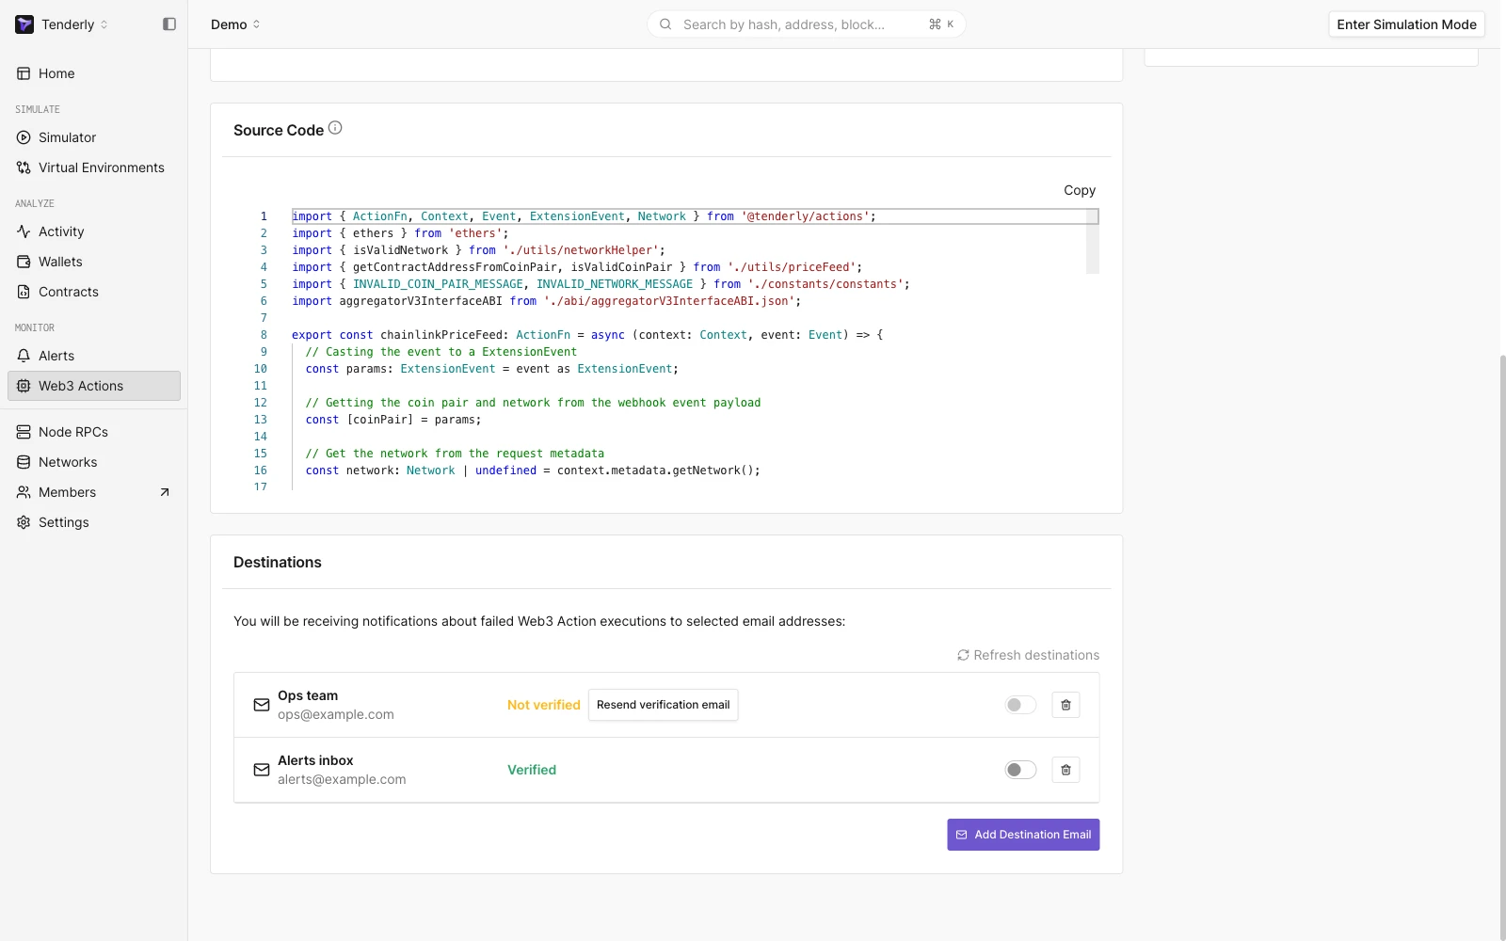Open Virtual Environments section
The image size is (1506, 941).
point(93,167)
